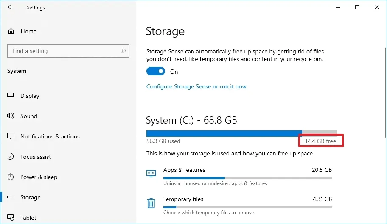Maximize the Settings window
The width and height of the screenshot is (387, 224).
click(x=357, y=7)
